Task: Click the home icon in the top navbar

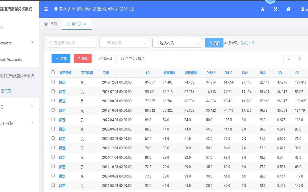Action: tap(288, 9)
